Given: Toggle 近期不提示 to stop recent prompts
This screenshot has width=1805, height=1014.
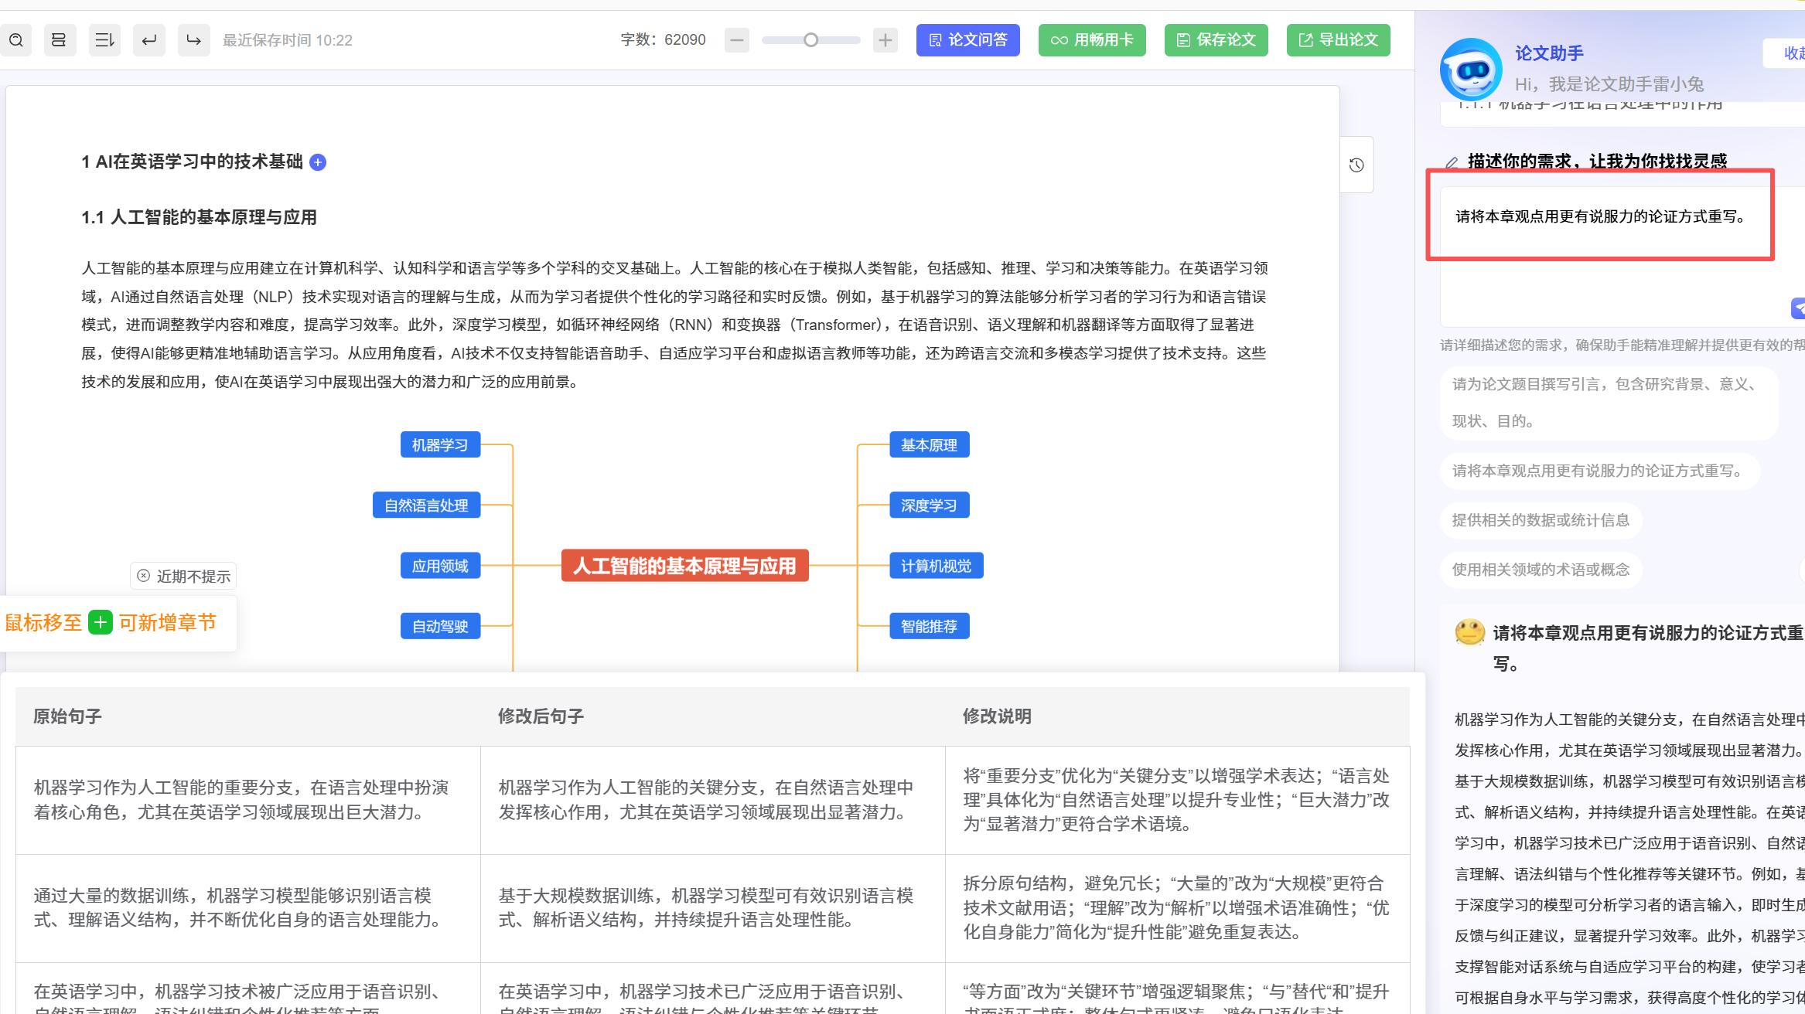Looking at the screenshot, I should [183, 575].
